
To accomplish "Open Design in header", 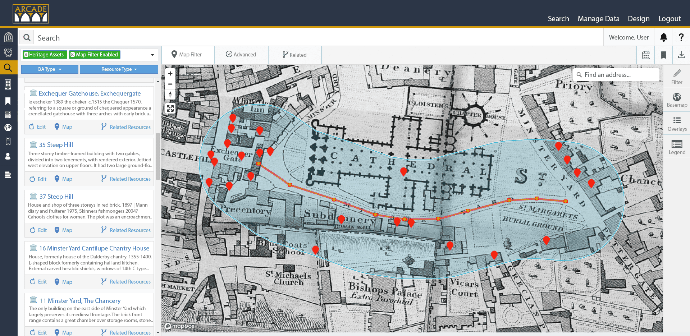I will [x=639, y=19].
